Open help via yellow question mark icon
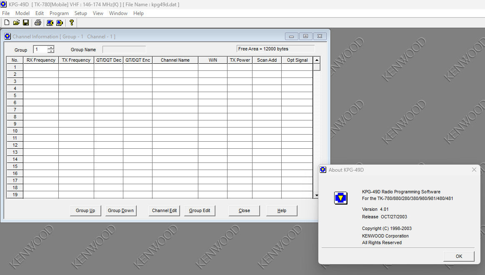Screen dimensions: 485x275 pyautogui.click(x=71, y=22)
